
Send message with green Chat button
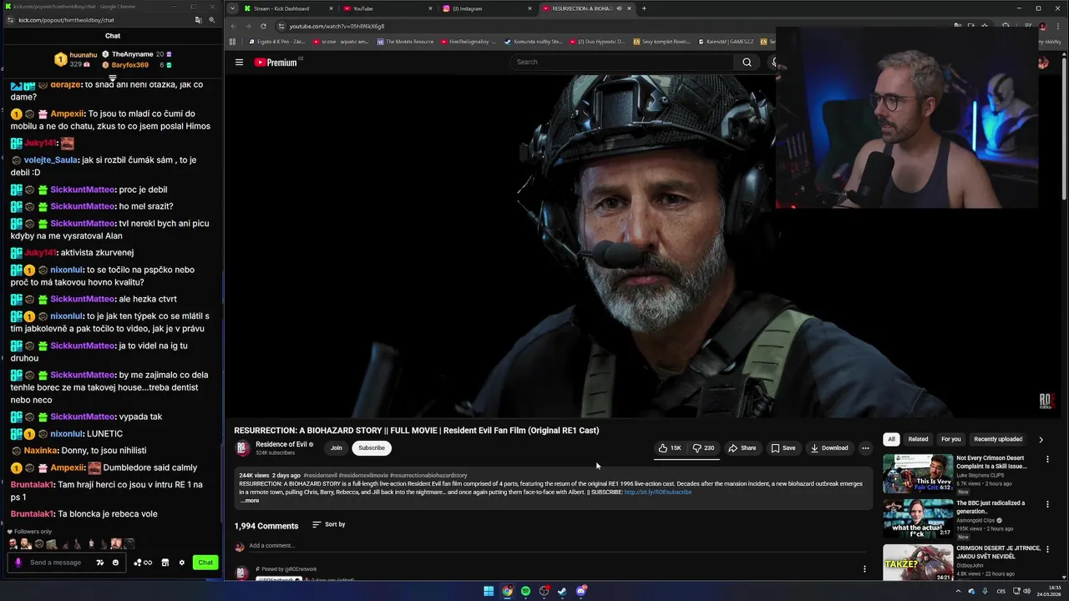click(205, 563)
